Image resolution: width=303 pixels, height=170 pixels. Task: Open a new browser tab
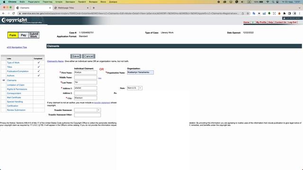94,8
